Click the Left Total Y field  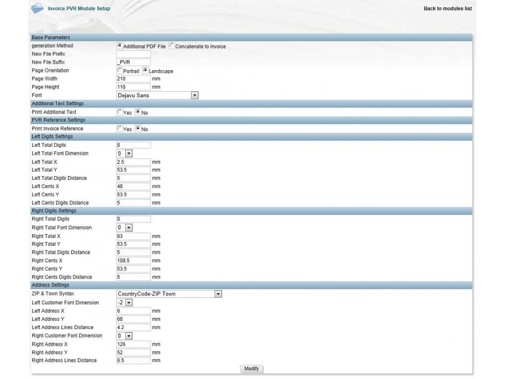[x=133, y=170]
